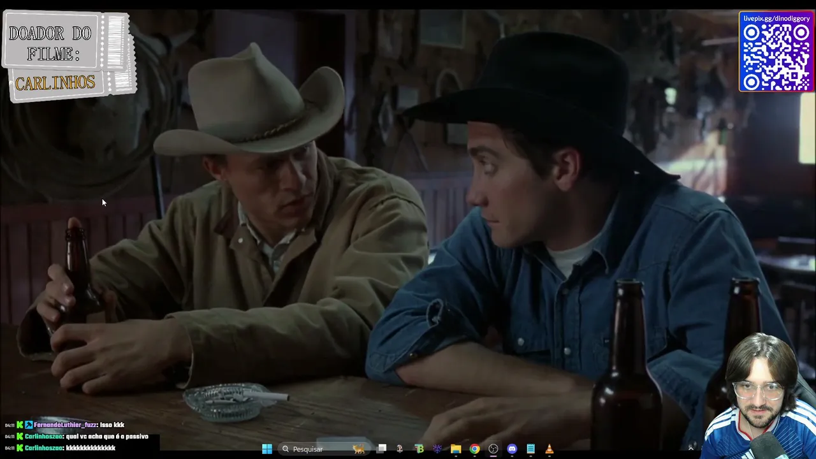
Task: Click the Pesquisar taskbar search box
Action: (324, 449)
